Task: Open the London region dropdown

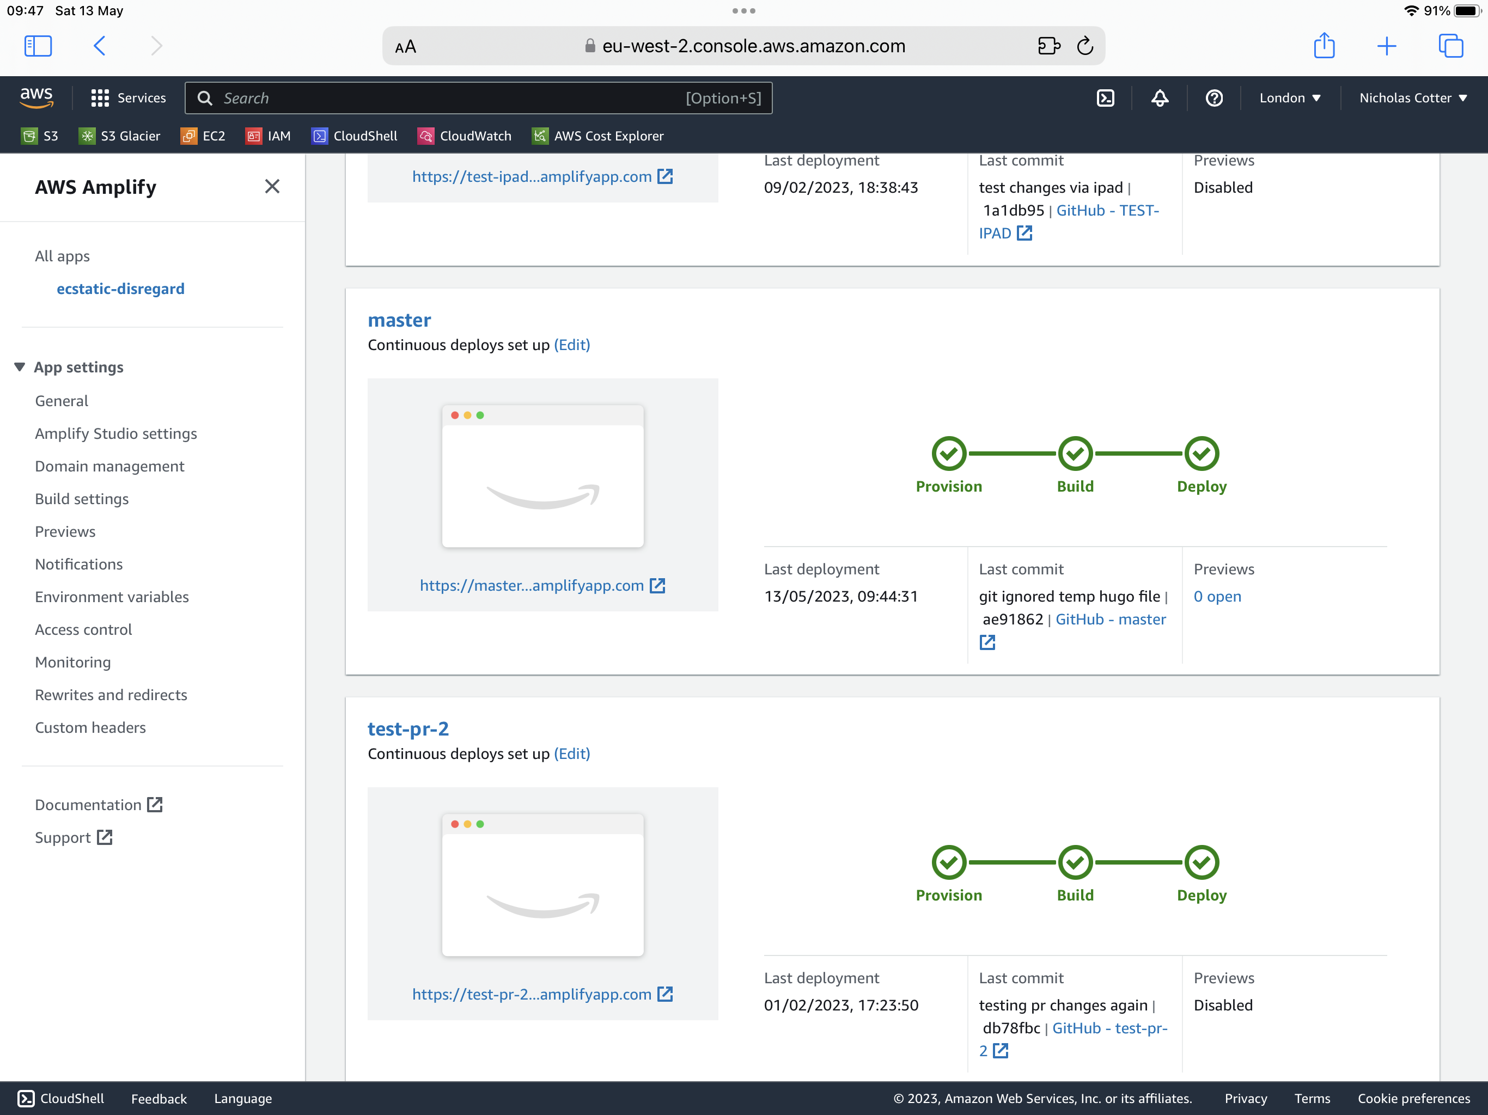Action: (x=1290, y=97)
